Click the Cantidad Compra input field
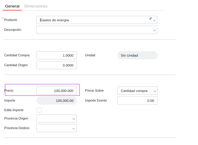The width and height of the screenshot is (198, 145). click(57, 55)
